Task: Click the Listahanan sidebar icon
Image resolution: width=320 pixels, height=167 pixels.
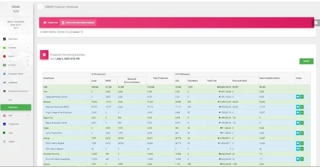Action: coord(4,83)
